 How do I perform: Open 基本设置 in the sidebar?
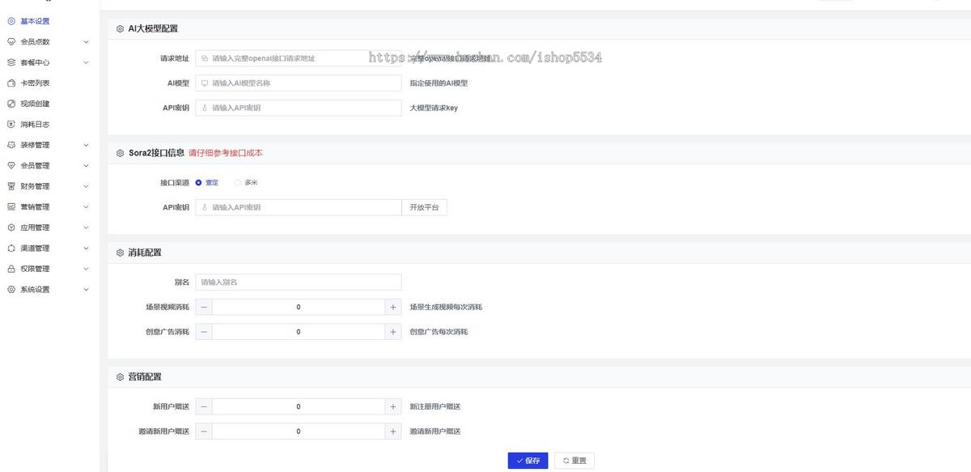click(x=35, y=21)
